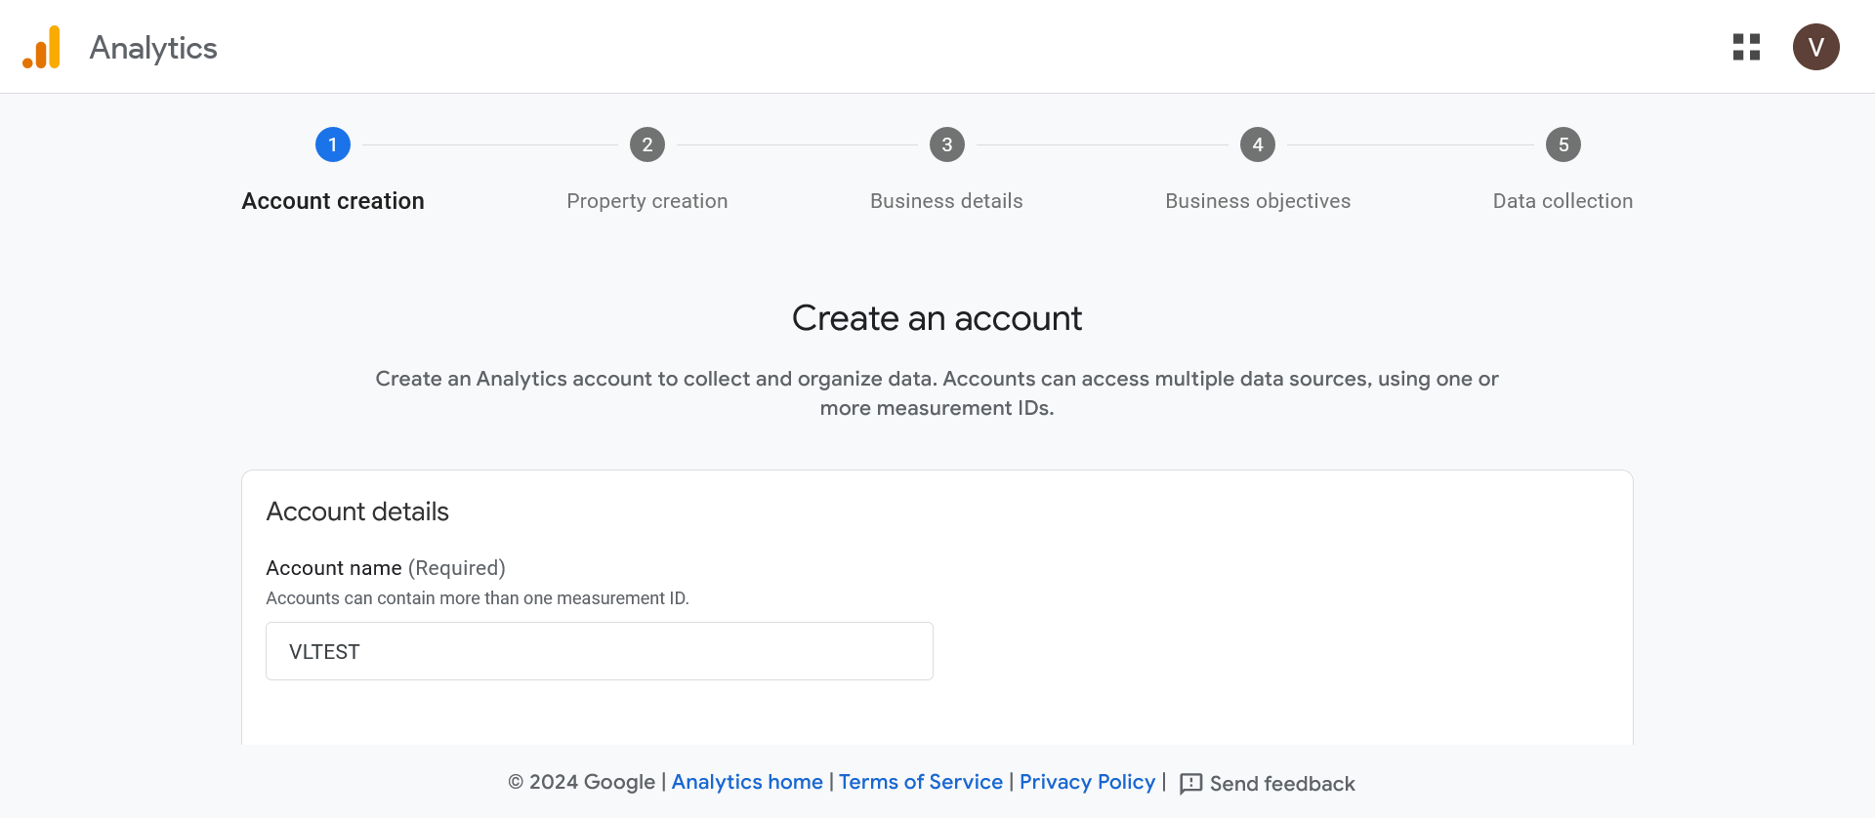Click the Google Analytics logo icon
Viewport: 1875px width, 818px height.
(x=42, y=48)
